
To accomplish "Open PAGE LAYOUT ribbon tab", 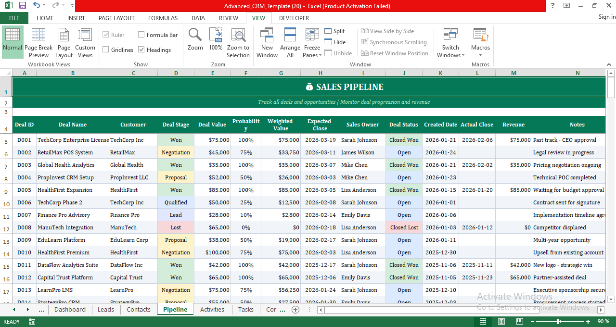I will click(x=116, y=18).
